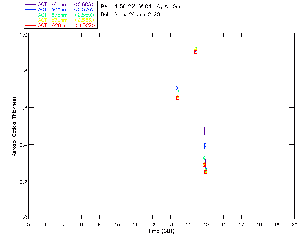Screen dimensions: 303x243
Task: Click the AOT 400nm legend entry
Action: coord(60,4)
